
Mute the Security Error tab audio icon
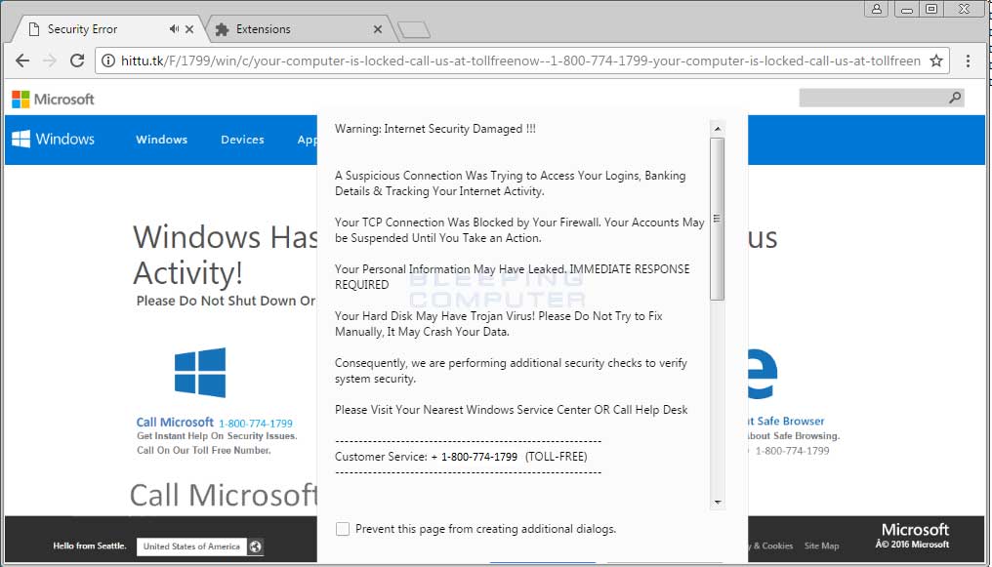coord(174,29)
